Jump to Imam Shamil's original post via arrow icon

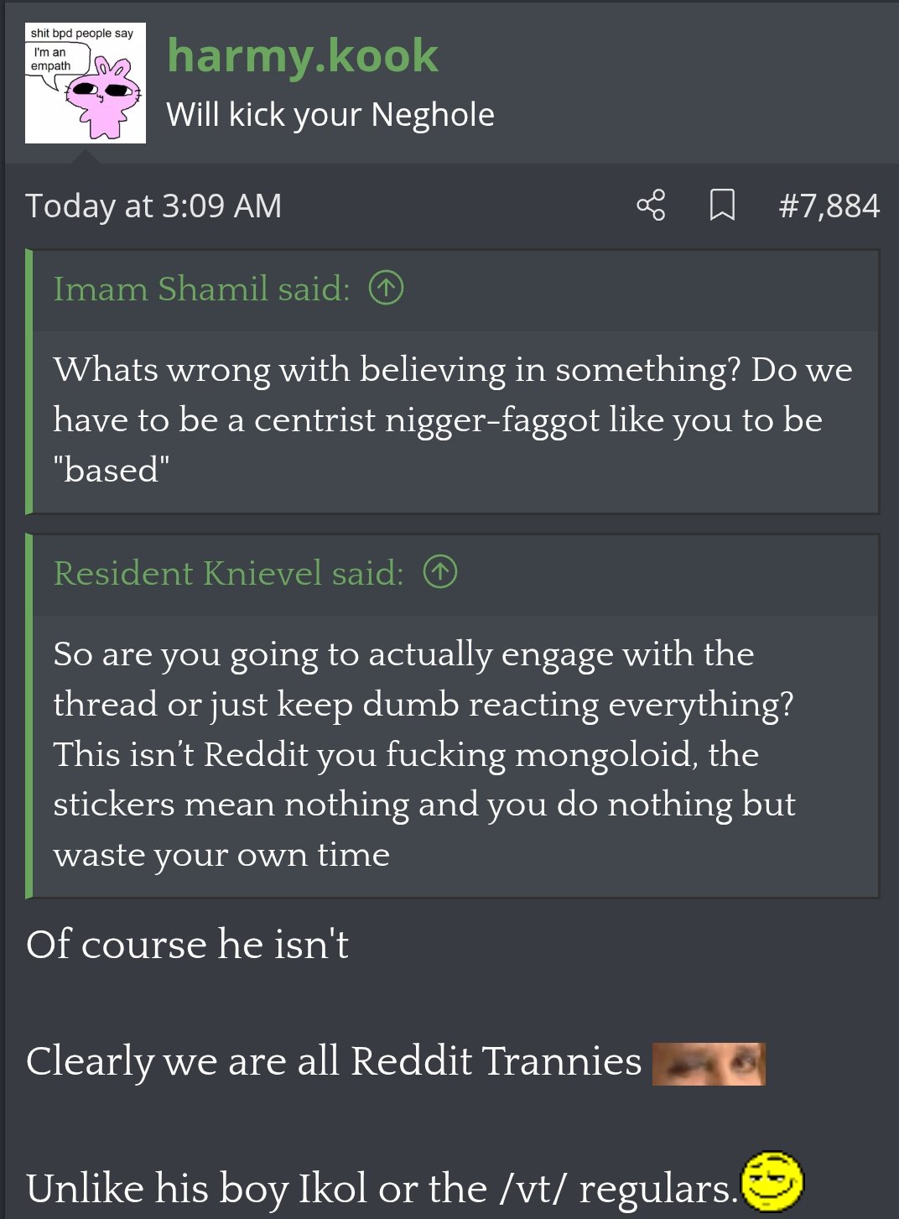(x=386, y=289)
